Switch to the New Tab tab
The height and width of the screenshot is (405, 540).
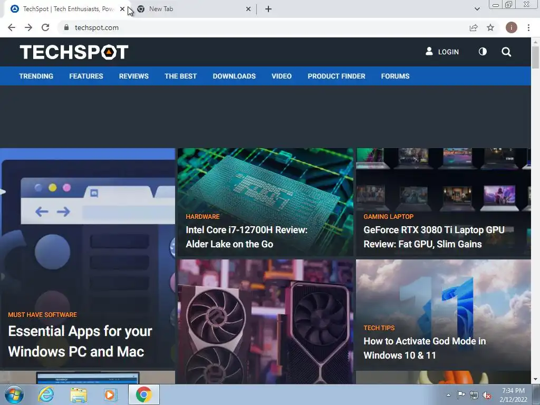[x=193, y=9]
